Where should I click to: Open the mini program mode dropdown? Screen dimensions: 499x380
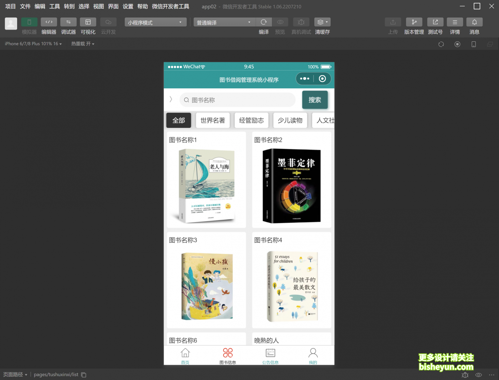coord(156,22)
